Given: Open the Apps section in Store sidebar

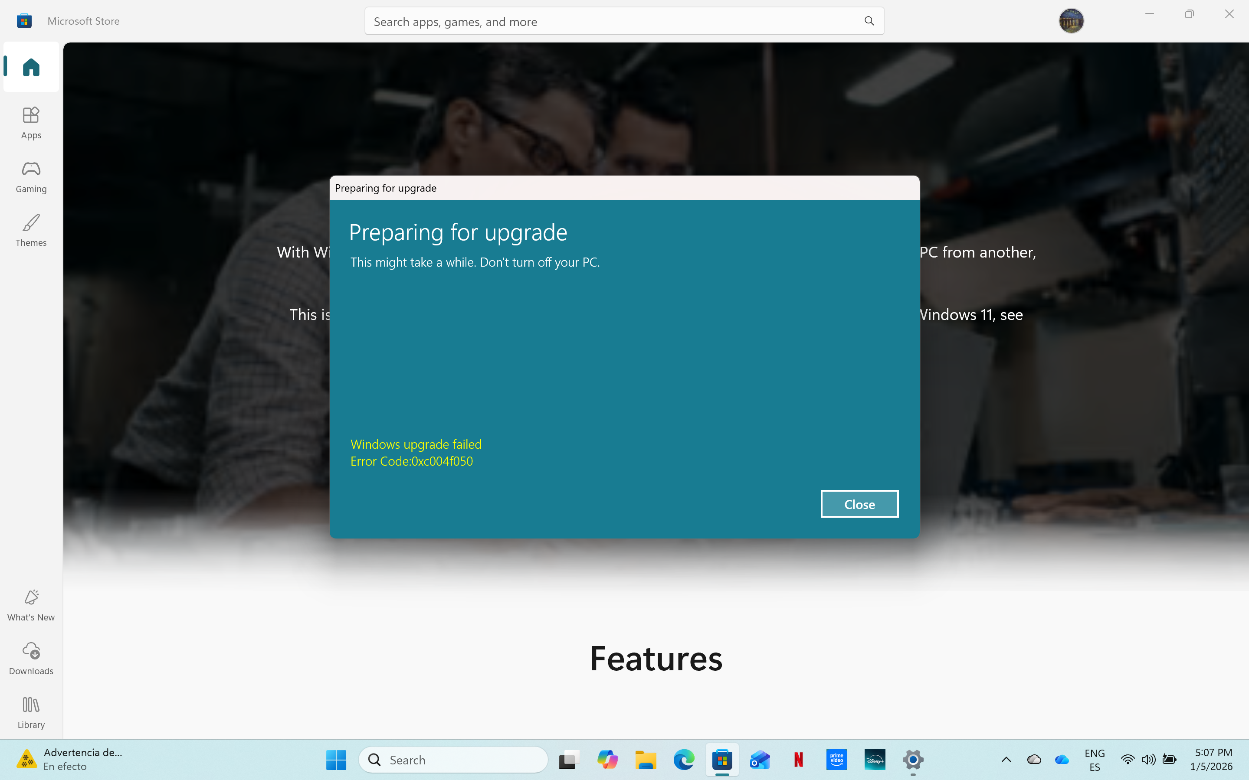Looking at the screenshot, I should 30,122.
